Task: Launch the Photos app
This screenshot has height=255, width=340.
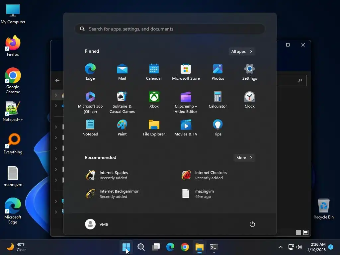Action: tap(218, 72)
